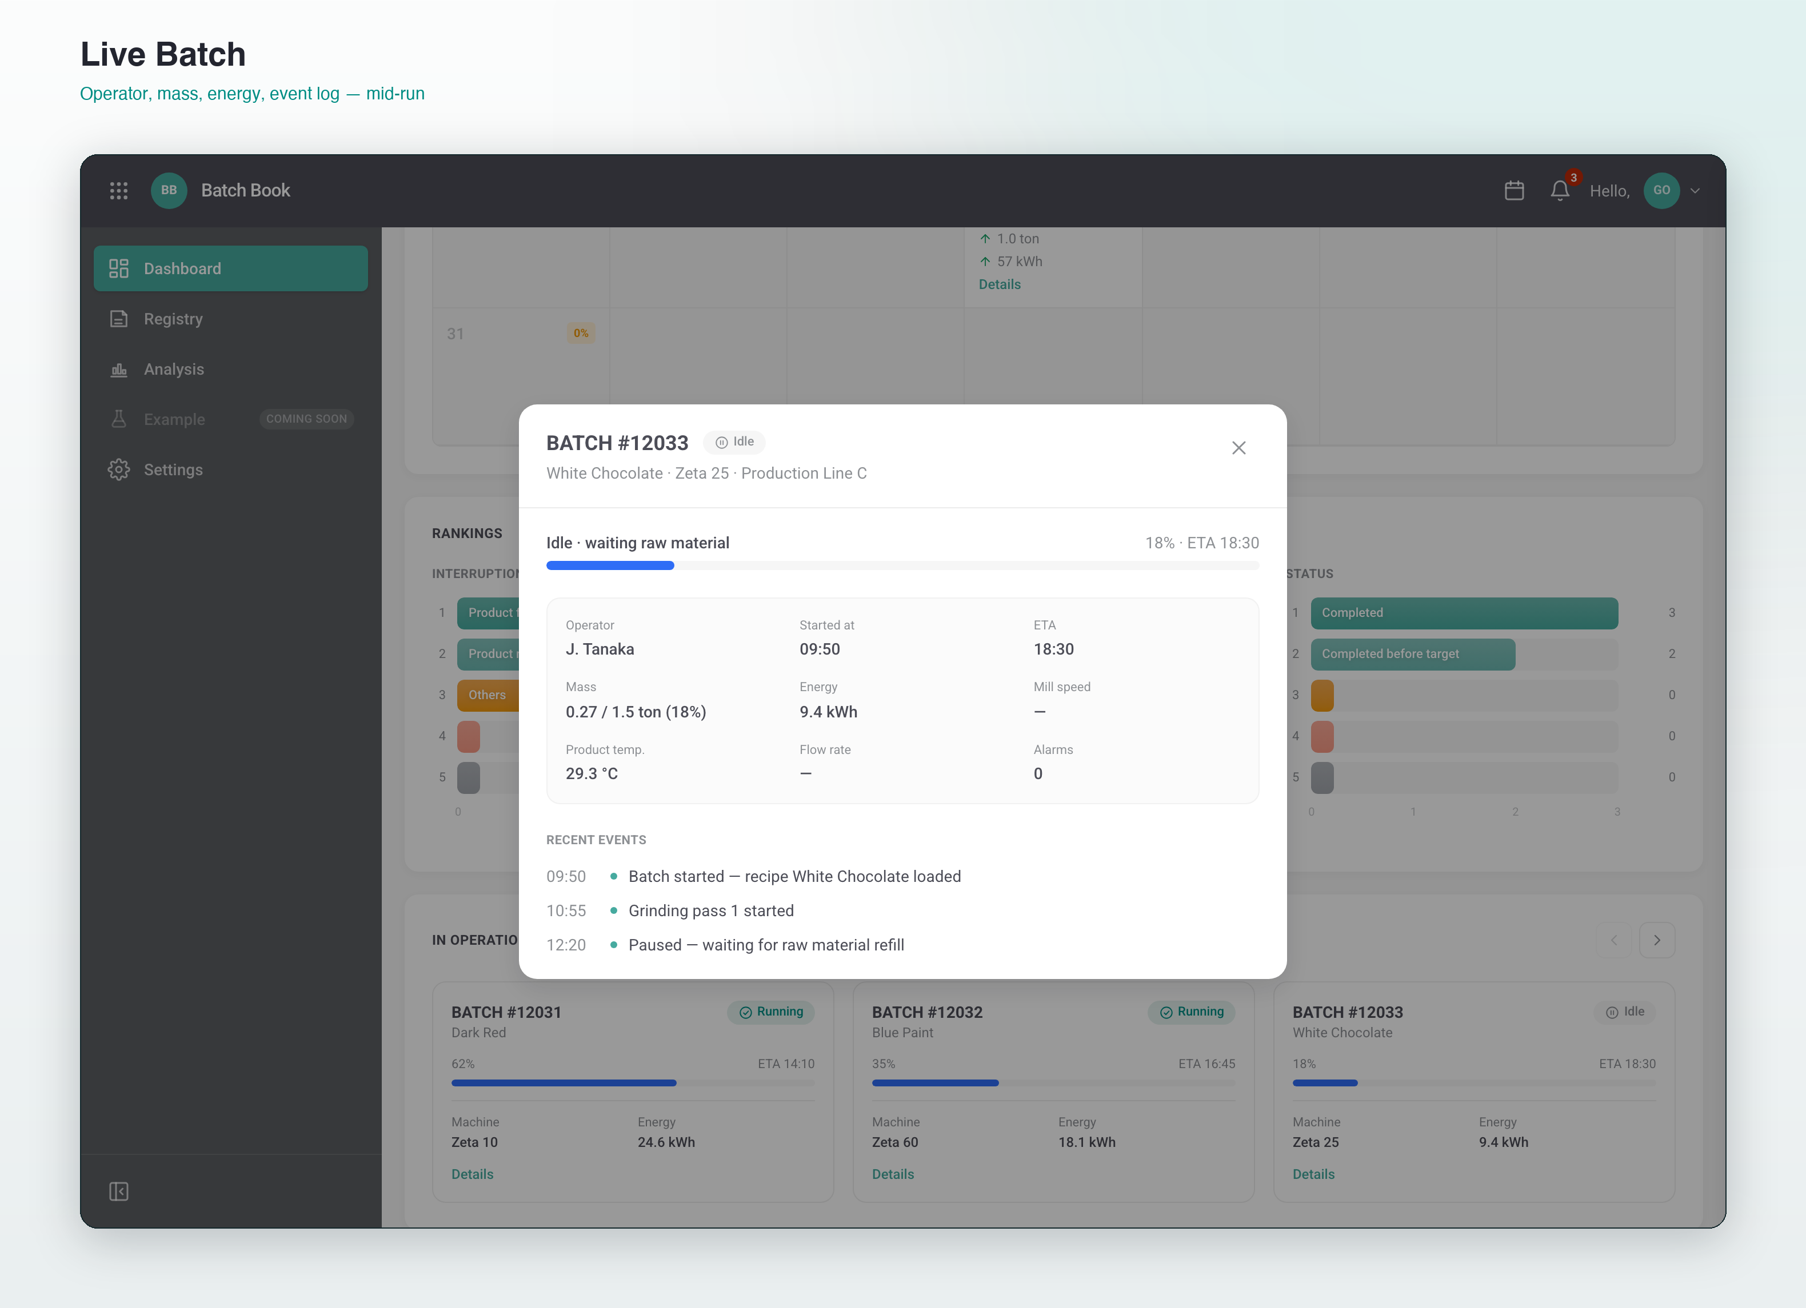Click the gray status bar in row 5
Viewport: 1806px width, 1308px height.
coord(1322,777)
